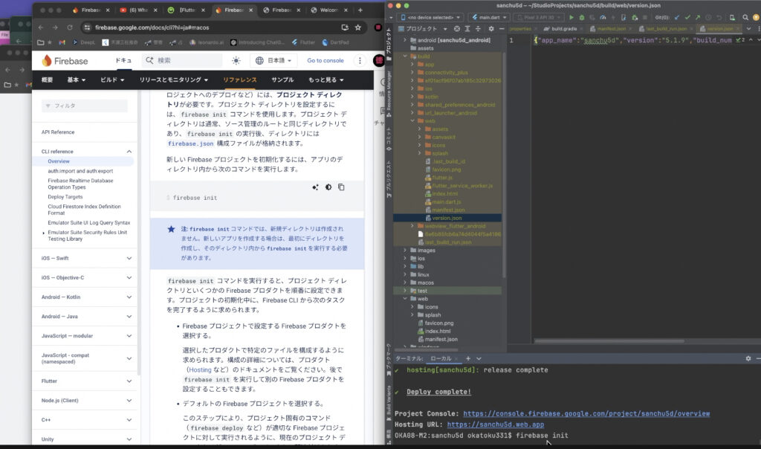Click the フィルタ filter input field
761x449 pixels.
click(x=84, y=106)
